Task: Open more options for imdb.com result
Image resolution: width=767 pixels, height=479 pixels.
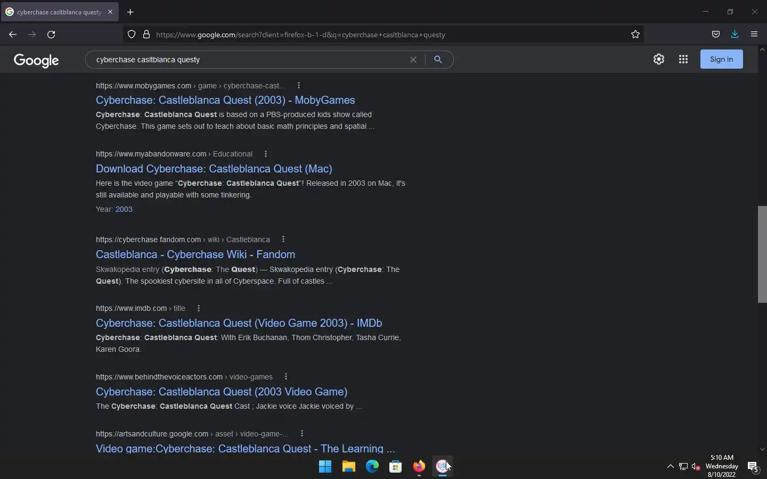Action: pyautogui.click(x=199, y=308)
